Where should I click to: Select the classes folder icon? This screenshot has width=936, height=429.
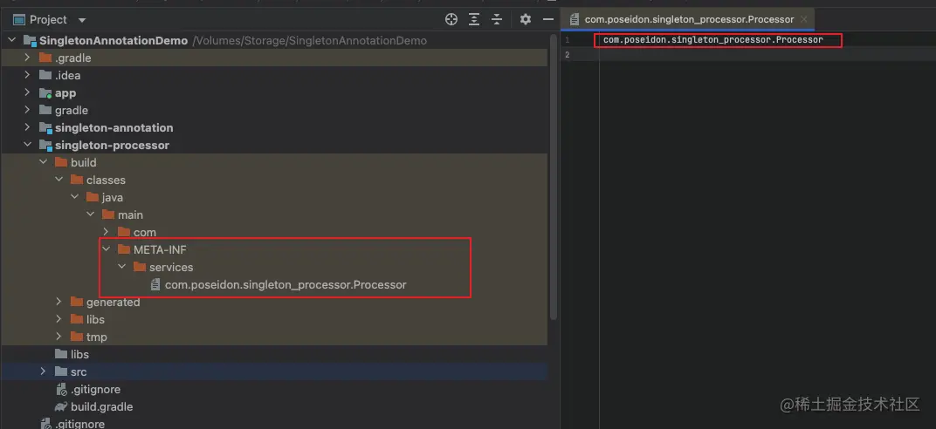coord(77,180)
